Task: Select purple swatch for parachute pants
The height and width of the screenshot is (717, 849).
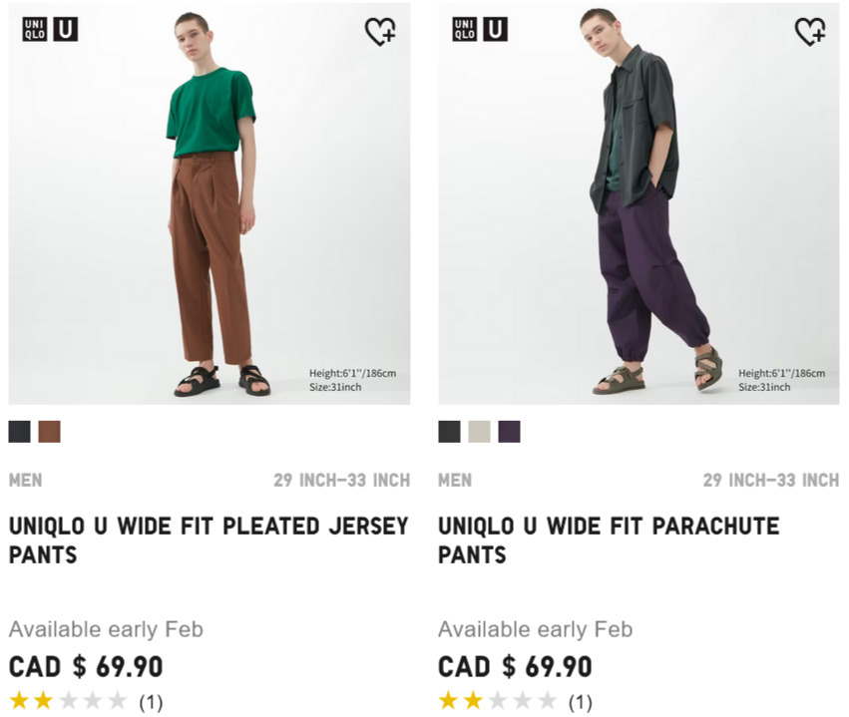Action: 510,431
